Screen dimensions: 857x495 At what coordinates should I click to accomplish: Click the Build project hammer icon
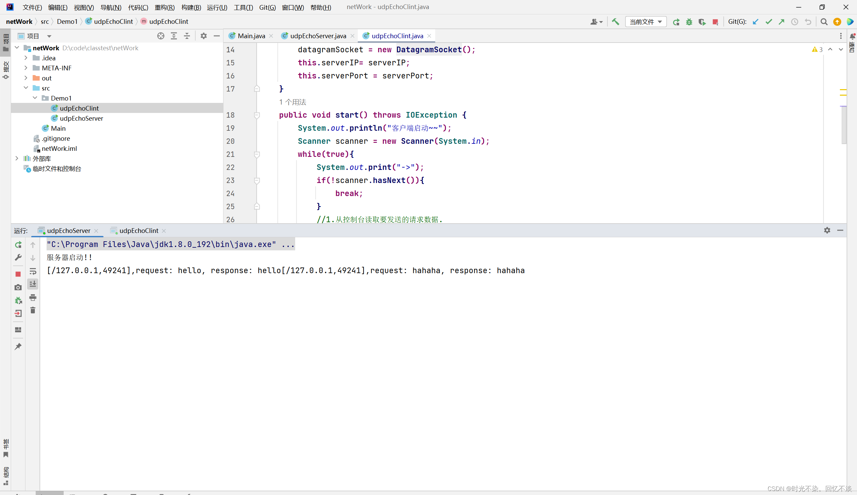pyautogui.click(x=615, y=22)
